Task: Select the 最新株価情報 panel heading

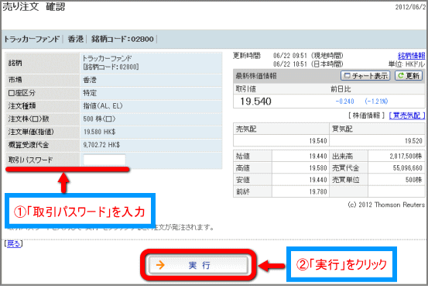Action: point(256,76)
